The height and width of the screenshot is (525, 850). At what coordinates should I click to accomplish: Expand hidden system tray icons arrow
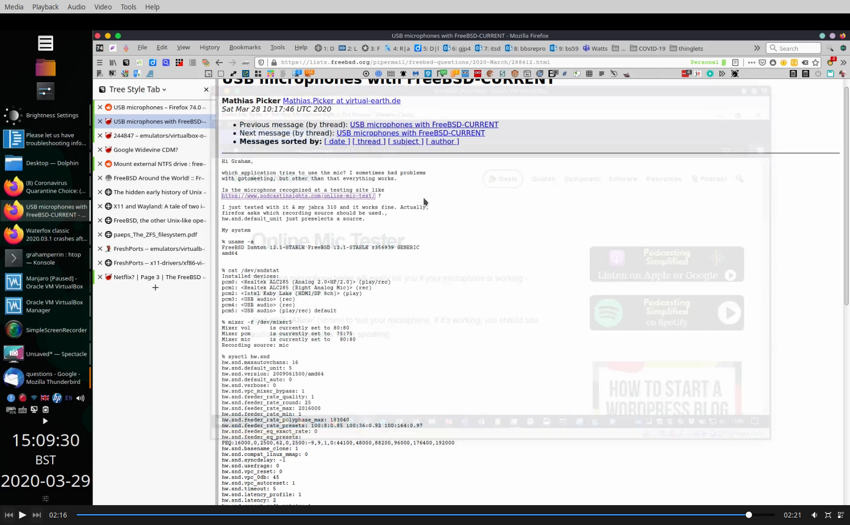pyautogui.click(x=45, y=421)
